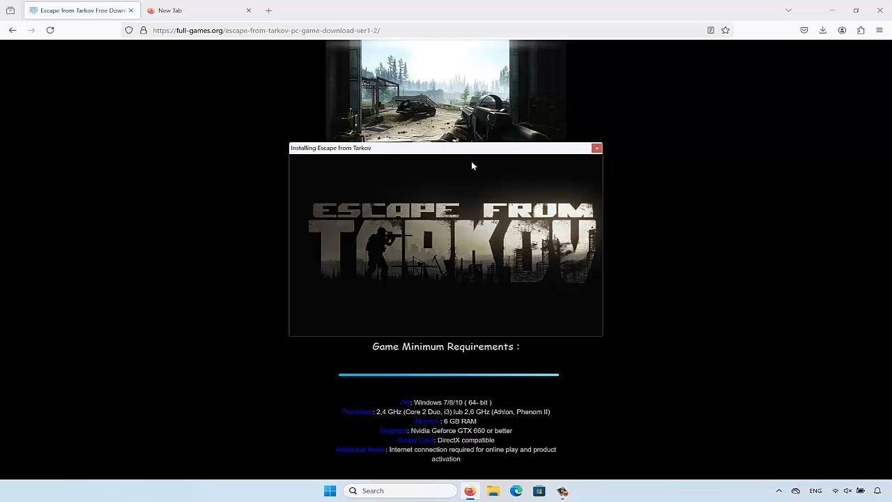
Task: Close the New Tab tab
Action: (248, 10)
